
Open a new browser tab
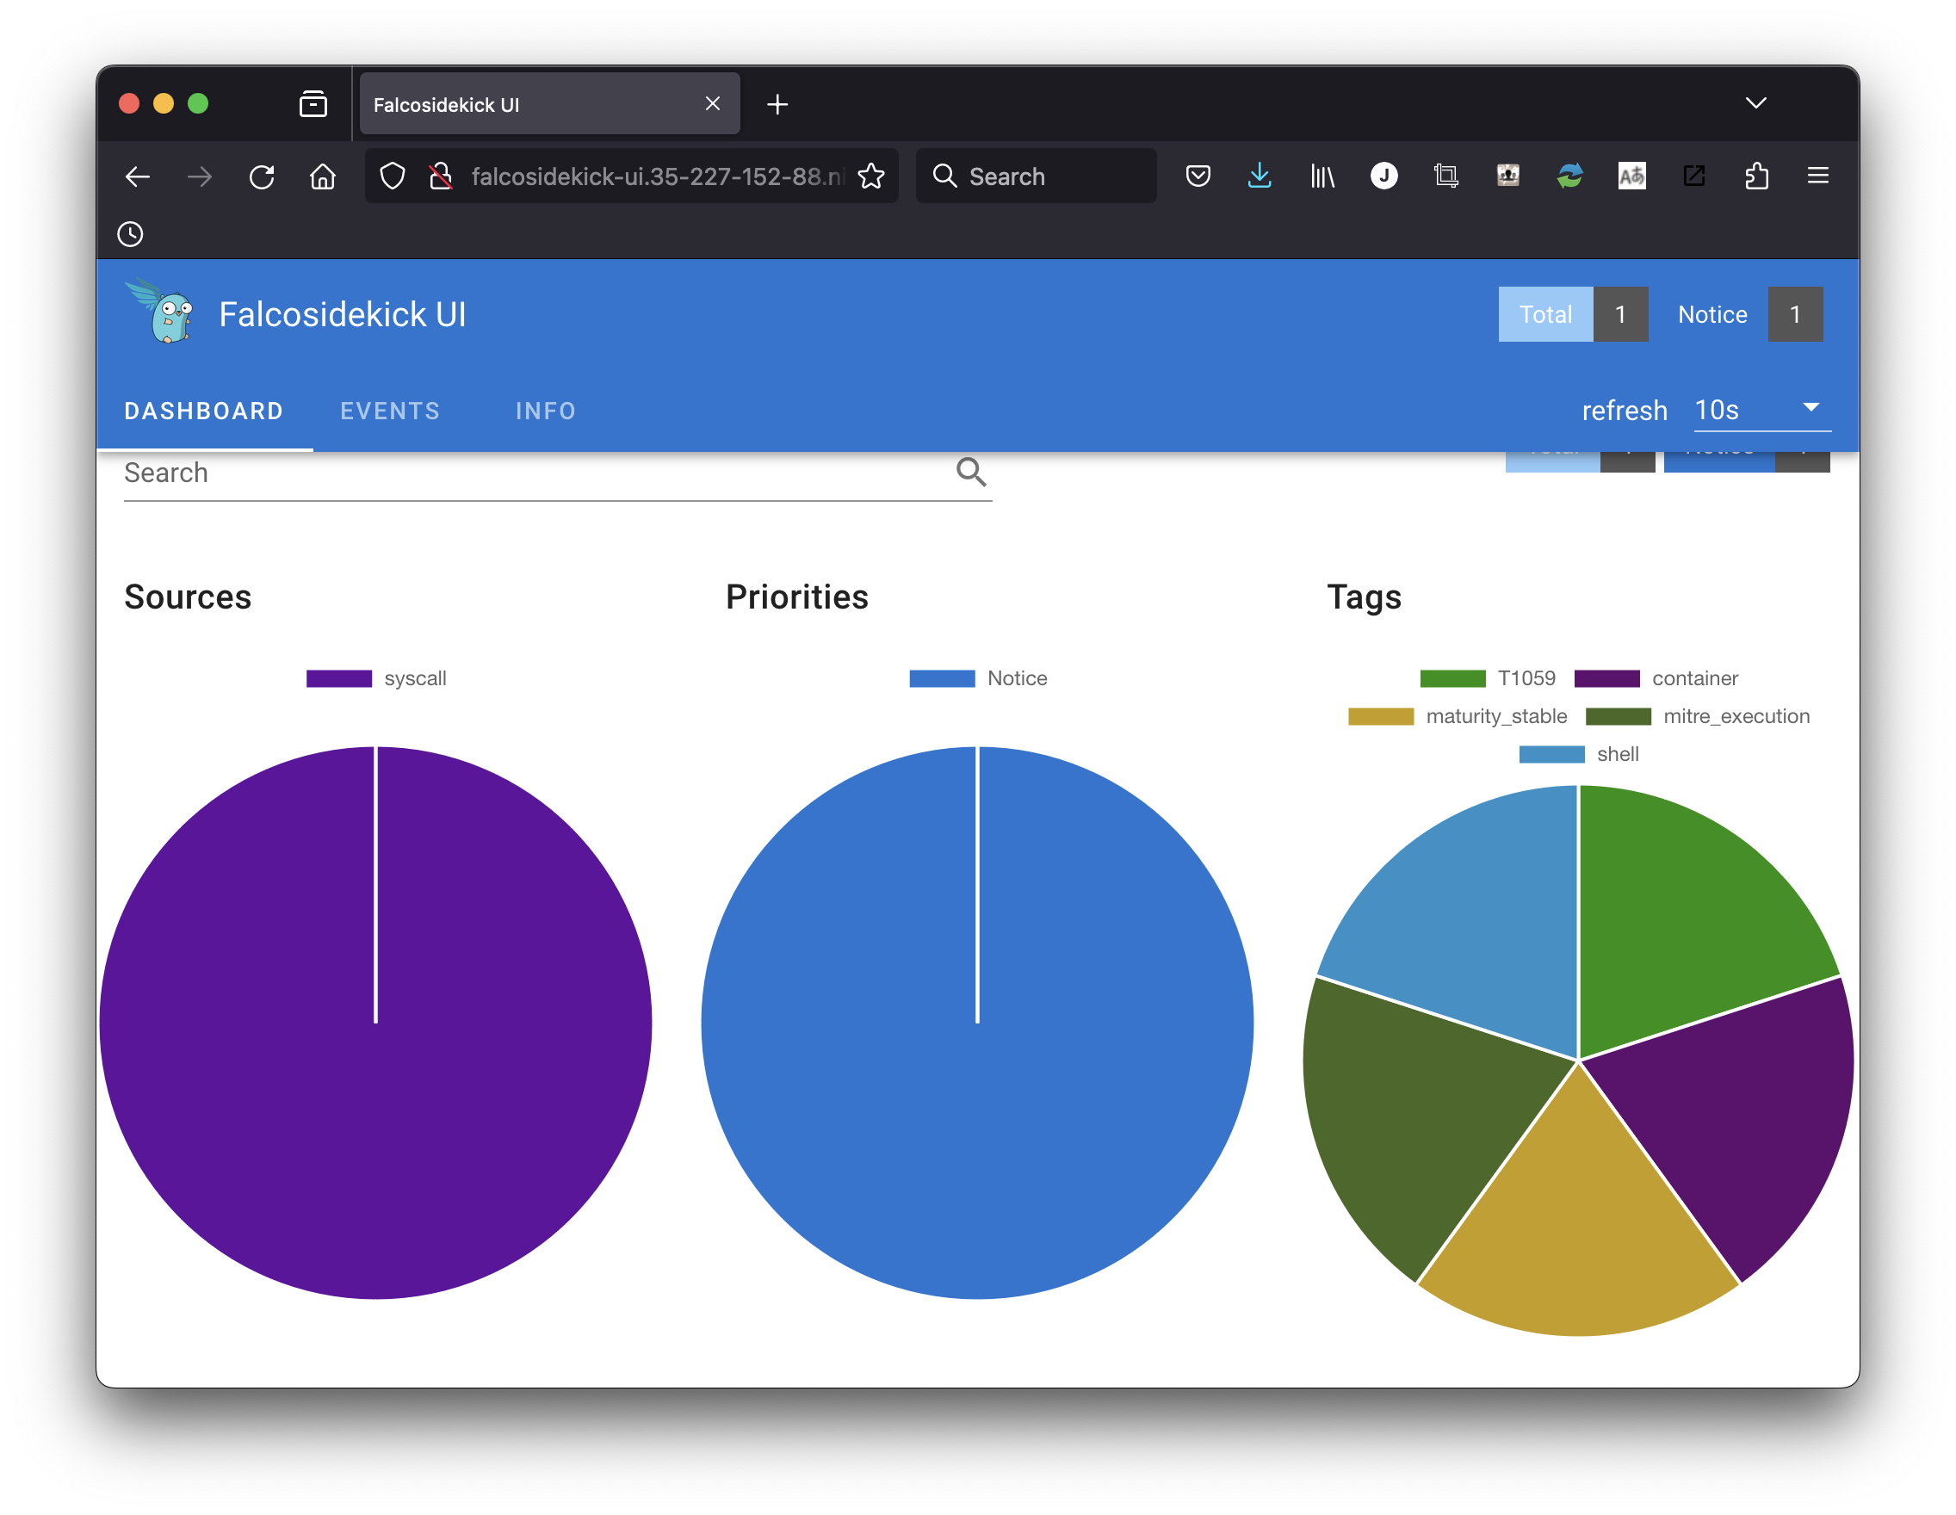pyautogui.click(x=777, y=105)
